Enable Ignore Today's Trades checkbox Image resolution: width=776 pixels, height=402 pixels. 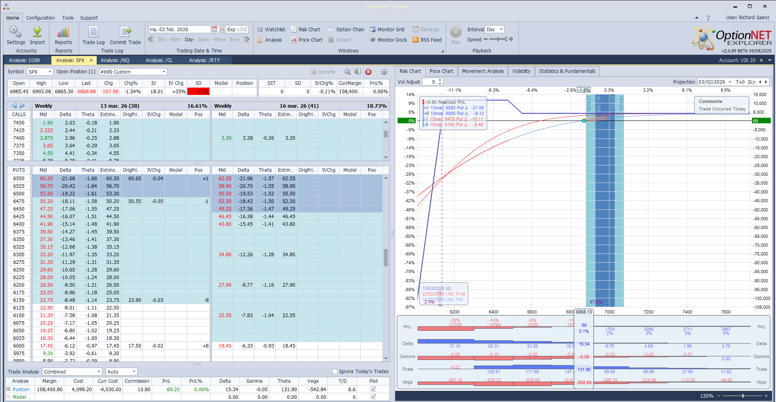pyautogui.click(x=335, y=371)
